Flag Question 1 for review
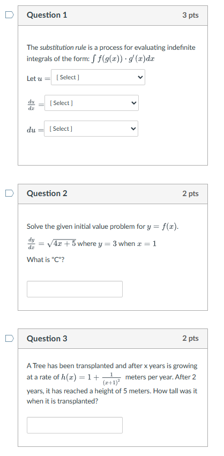This screenshot has height=456, width=224. point(10,15)
